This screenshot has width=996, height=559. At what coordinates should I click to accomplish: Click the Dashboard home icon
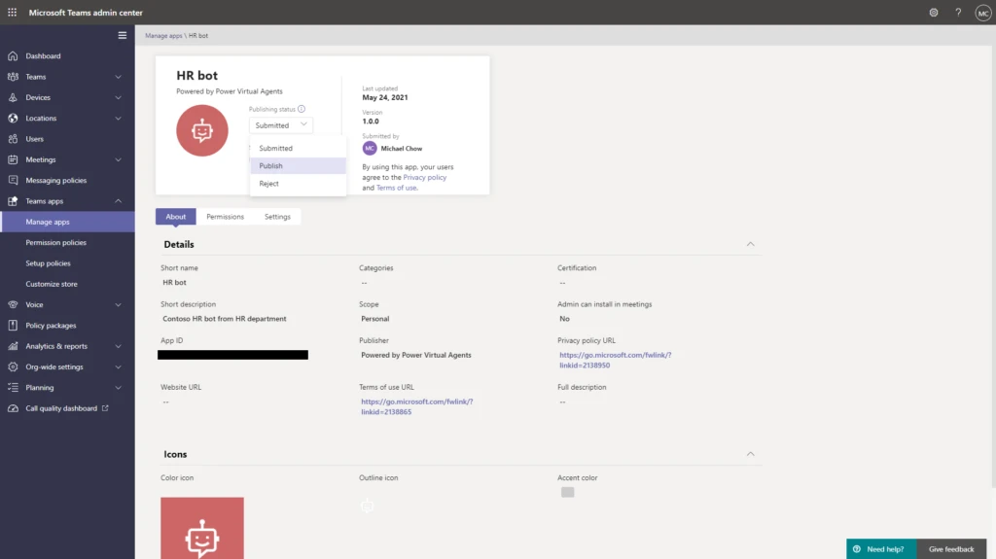point(13,56)
